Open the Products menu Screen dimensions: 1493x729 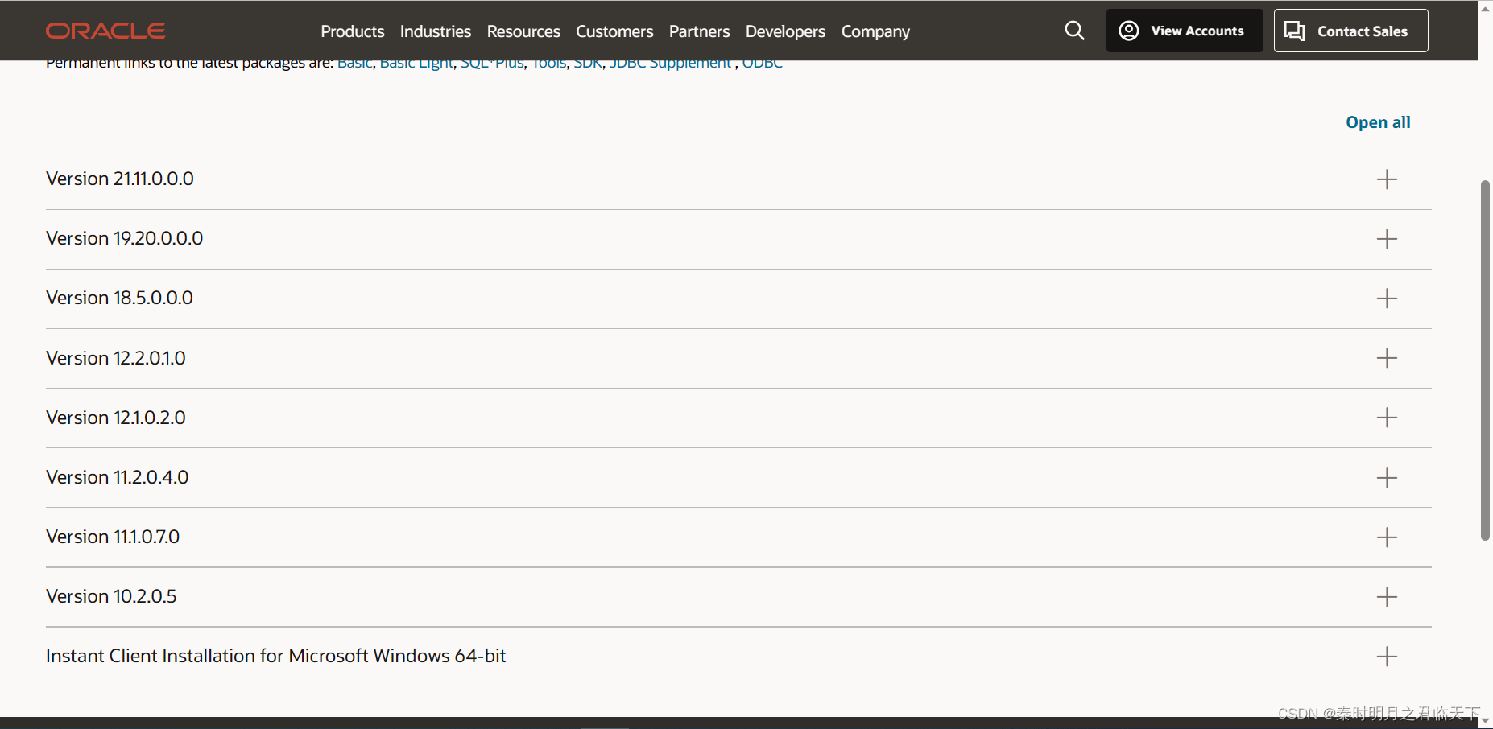[x=353, y=31]
